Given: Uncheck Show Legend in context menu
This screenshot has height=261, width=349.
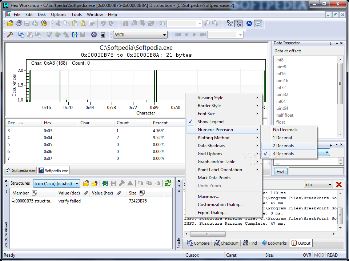Looking at the screenshot, I should click(224, 122).
